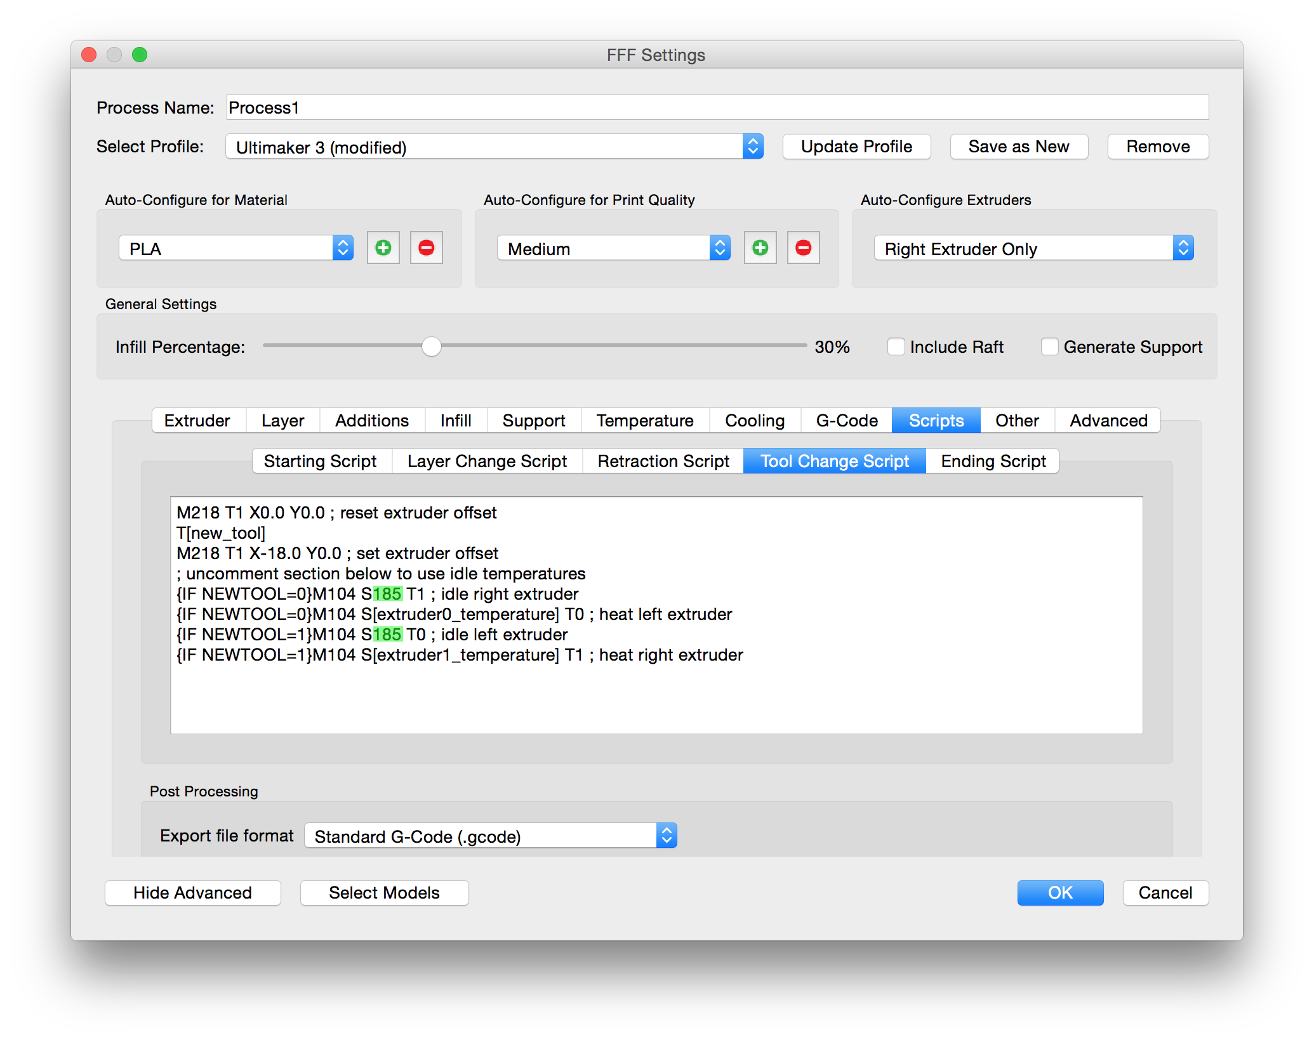The width and height of the screenshot is (1314, 1042).
Task: Open the Export file format dropdown
Action: (491, 836)
